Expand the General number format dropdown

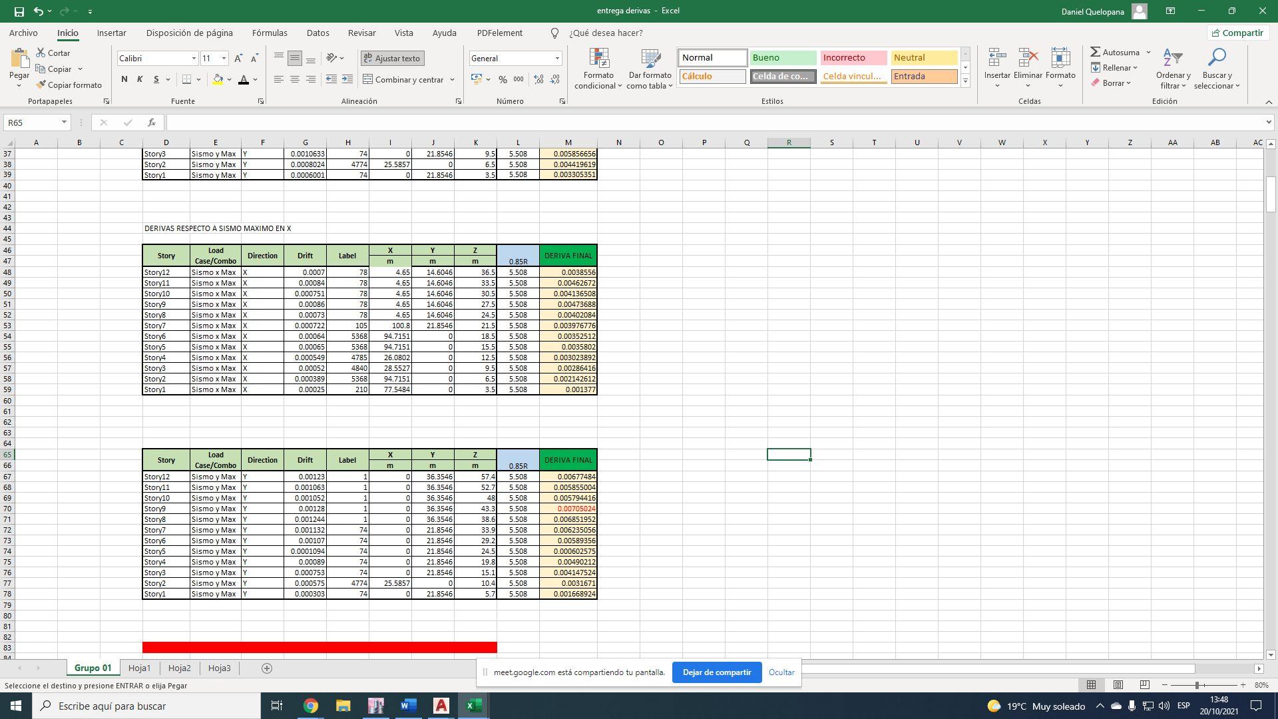pyautogui.click(x=557, y=59)
